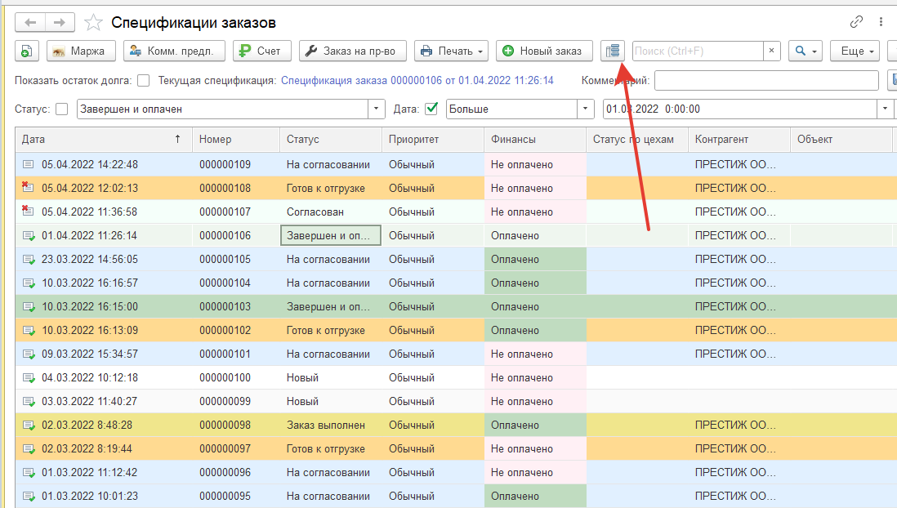Click posted icon of order 000000102
This screenshot has width=897, height=508.
point(29,331)
